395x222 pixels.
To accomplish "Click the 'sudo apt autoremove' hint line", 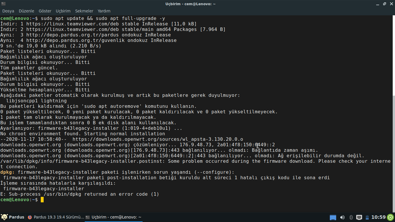I will tap(98, 106).
